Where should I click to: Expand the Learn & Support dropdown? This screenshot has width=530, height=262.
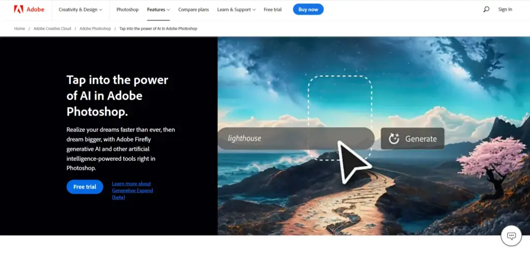point(236,9)
